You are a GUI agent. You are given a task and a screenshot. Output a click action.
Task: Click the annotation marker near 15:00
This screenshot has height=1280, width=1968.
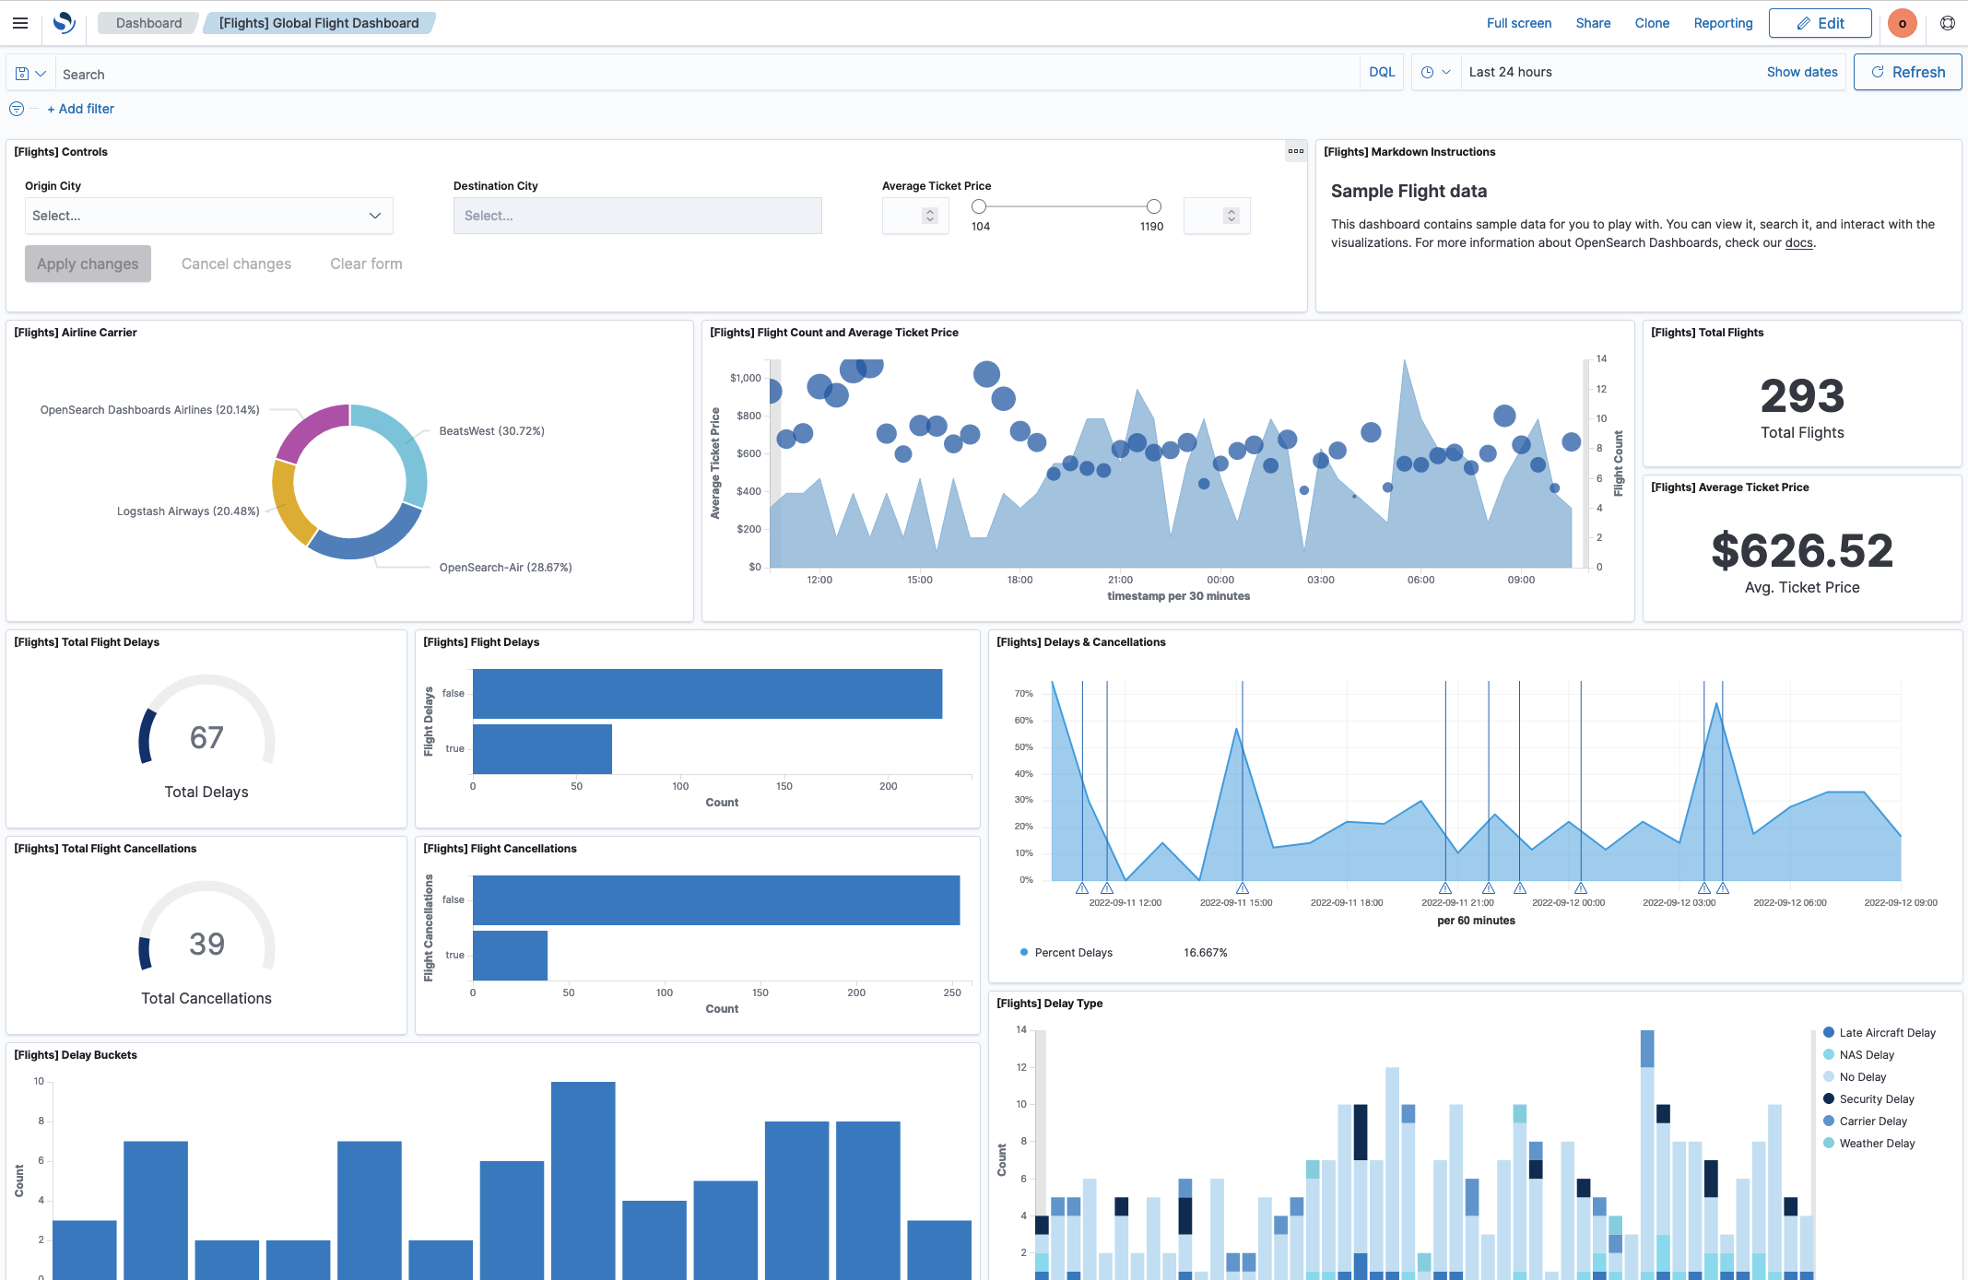tap(1243, 888)
